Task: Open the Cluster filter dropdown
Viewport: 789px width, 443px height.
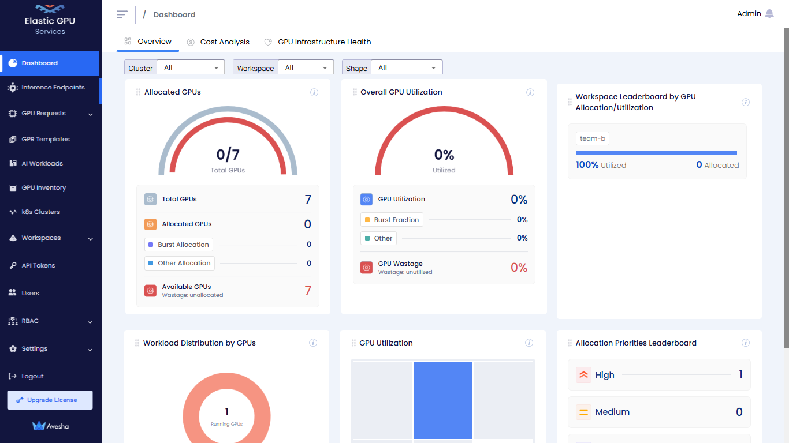Action: tap(191, 68)
